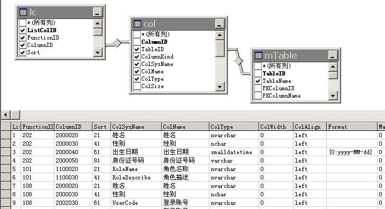Click the ColAlign column header

point(310,127)
